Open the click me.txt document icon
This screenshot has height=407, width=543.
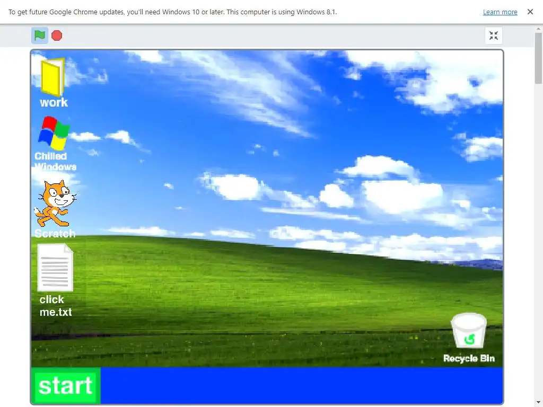tap(55, 268)
